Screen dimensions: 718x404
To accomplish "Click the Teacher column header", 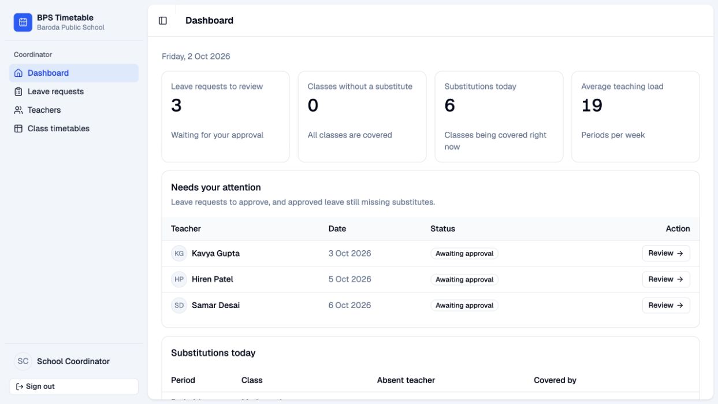I will pos(186,229).
